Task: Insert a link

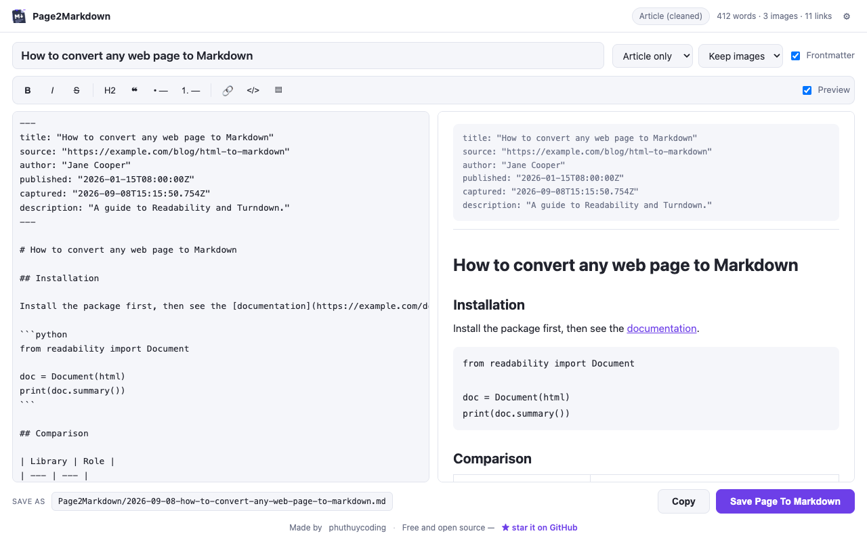Action: click(x=228, y=90)
